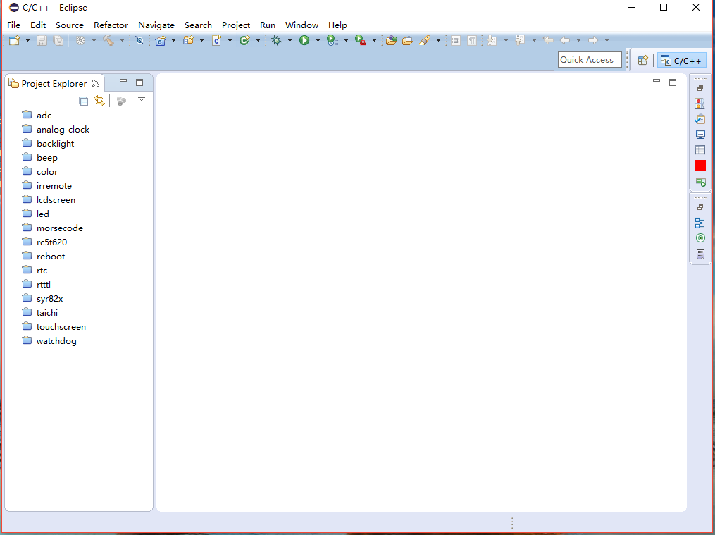715x535 pixels.
Task: Open the Project Explorer View Menu triangle
Action: 142,99
